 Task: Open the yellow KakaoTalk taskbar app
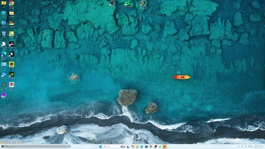[165, 147]
